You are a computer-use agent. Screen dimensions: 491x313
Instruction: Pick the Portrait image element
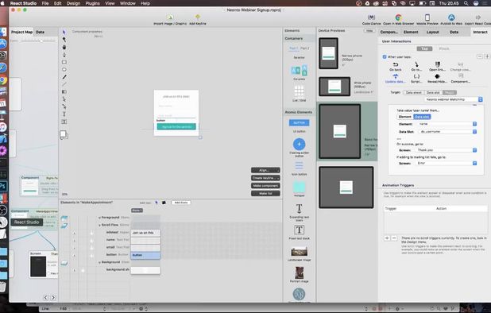[x=299, y=273]
